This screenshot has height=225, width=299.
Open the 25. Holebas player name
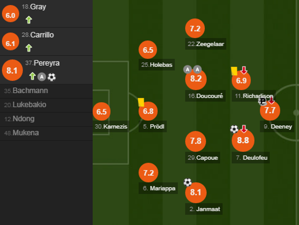pos(157,65)
